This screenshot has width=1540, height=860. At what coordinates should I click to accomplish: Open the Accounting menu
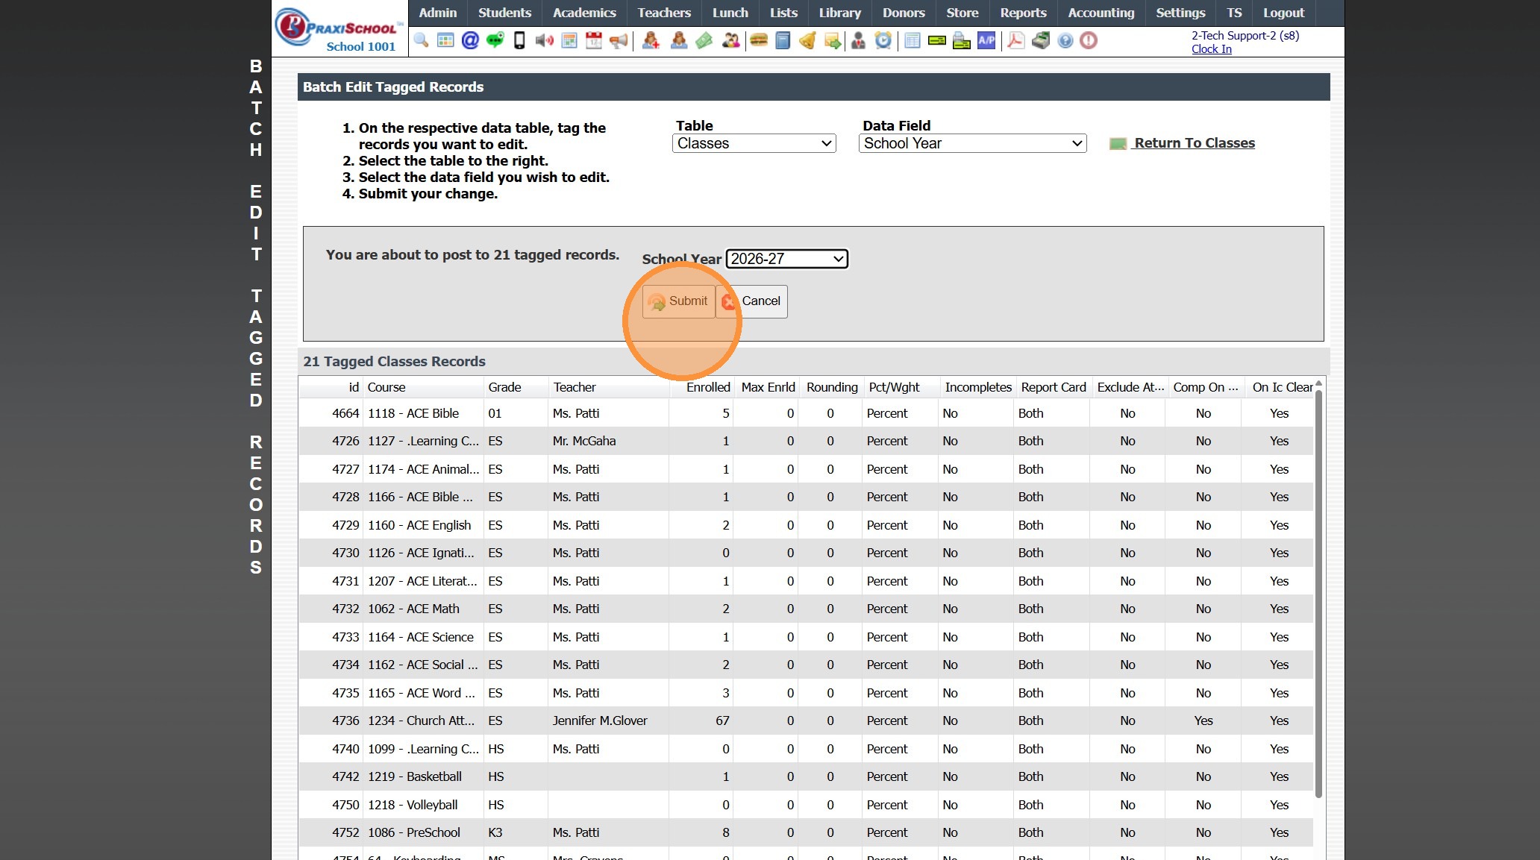pyautogui.click(x=1101, y=13)
